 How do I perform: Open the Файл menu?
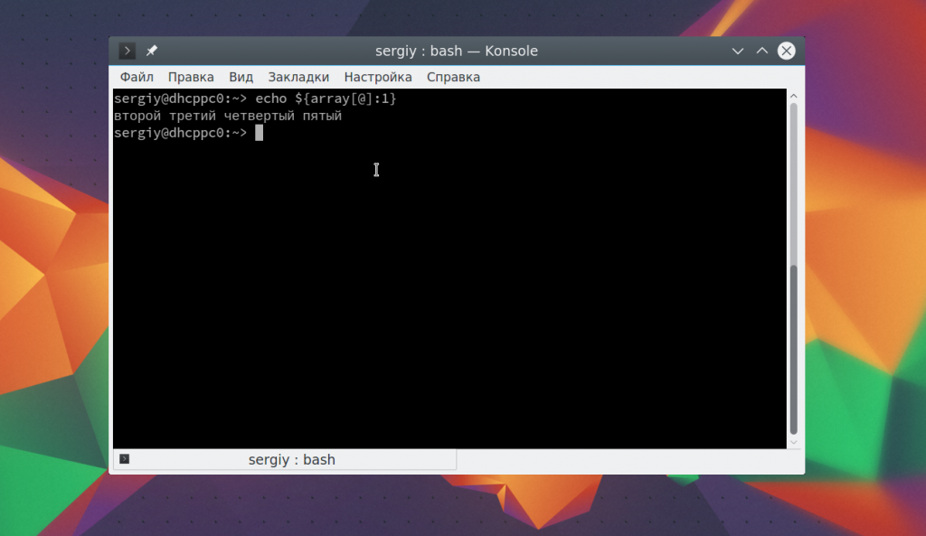click(137, 77)
